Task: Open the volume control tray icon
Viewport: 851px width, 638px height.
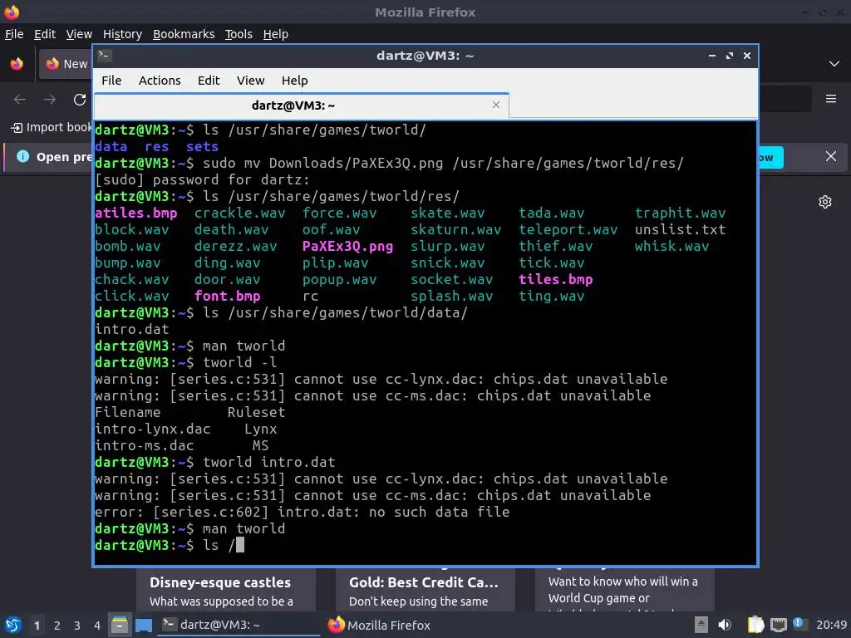Action: pyautogui.click(x=725, y=625)
